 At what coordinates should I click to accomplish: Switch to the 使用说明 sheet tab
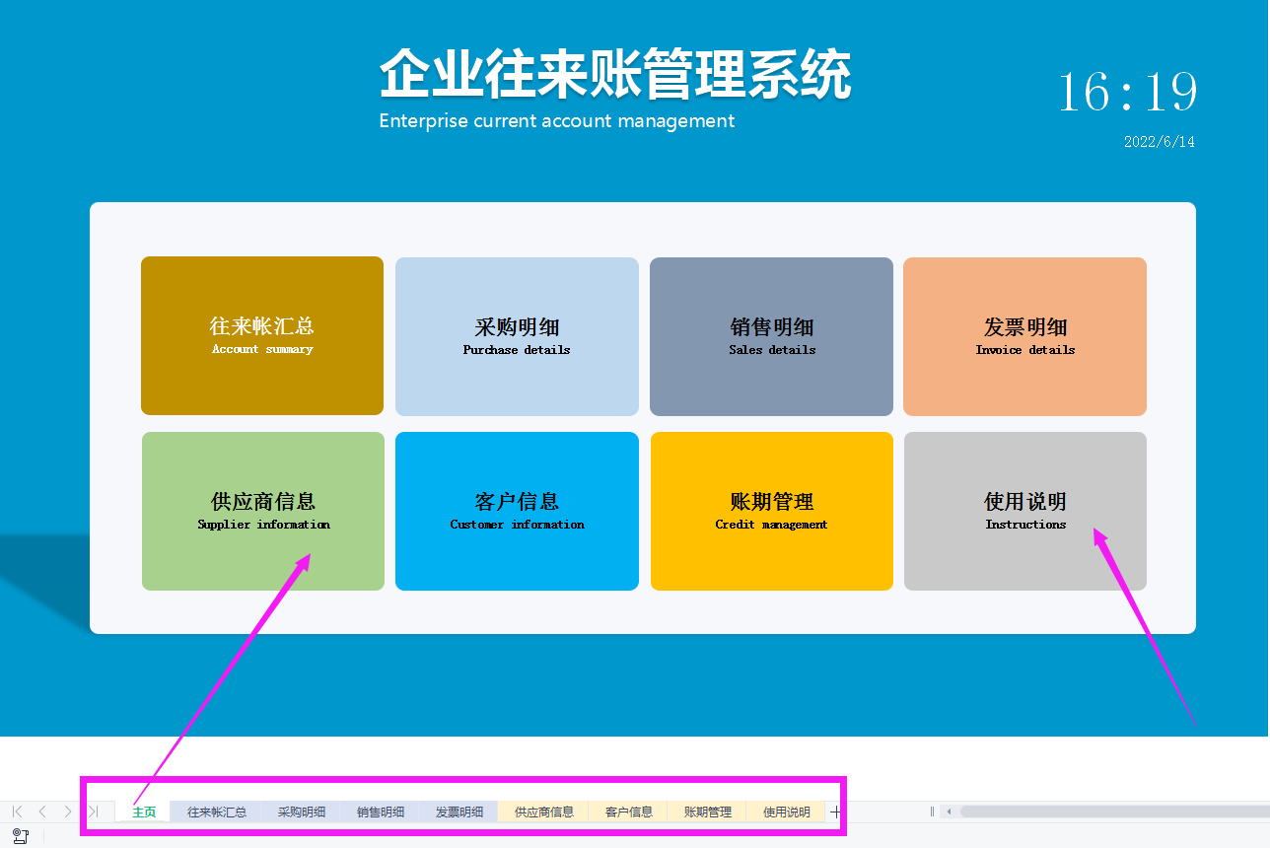click(786, 812)
